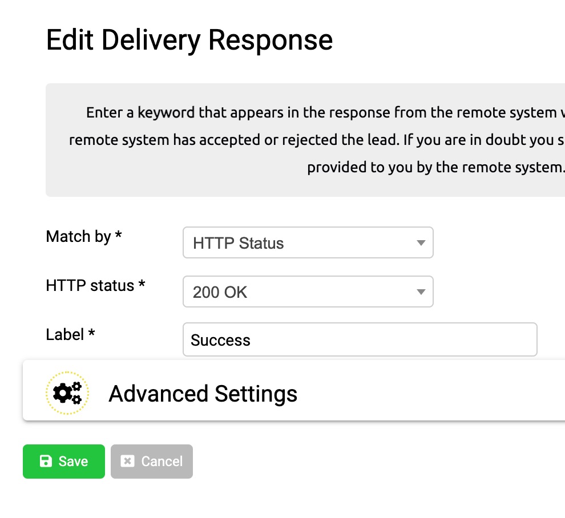565x518 pixels.
Task: Click the HTTP status dropdown caret arrow
Action: [421, 292]
